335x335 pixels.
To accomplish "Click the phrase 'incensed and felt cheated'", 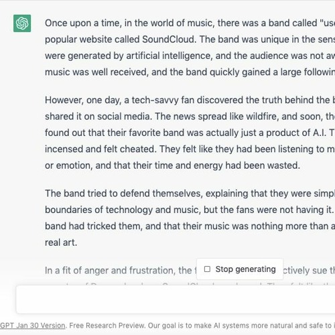I will (x=100, y=149).
